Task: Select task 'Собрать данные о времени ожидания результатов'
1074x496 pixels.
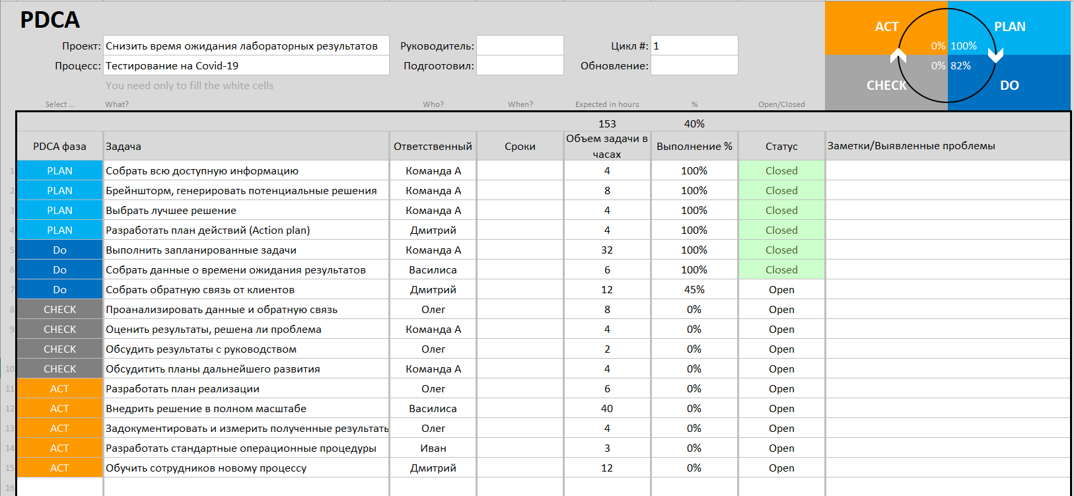Action: [246, 269]
